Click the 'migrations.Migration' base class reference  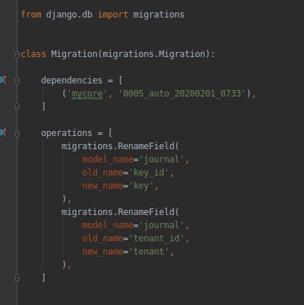[x=154, y=54]
